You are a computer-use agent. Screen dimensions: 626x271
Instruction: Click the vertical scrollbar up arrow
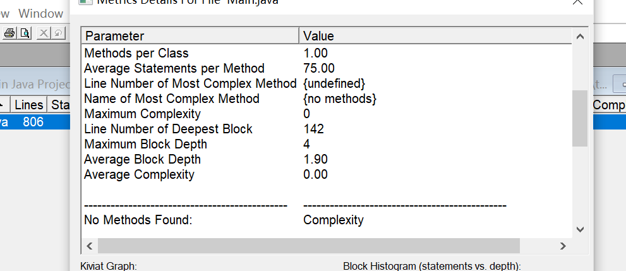[580, 37]
